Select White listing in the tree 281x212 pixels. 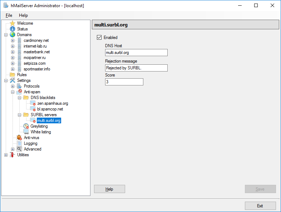(x=41, y=132)
